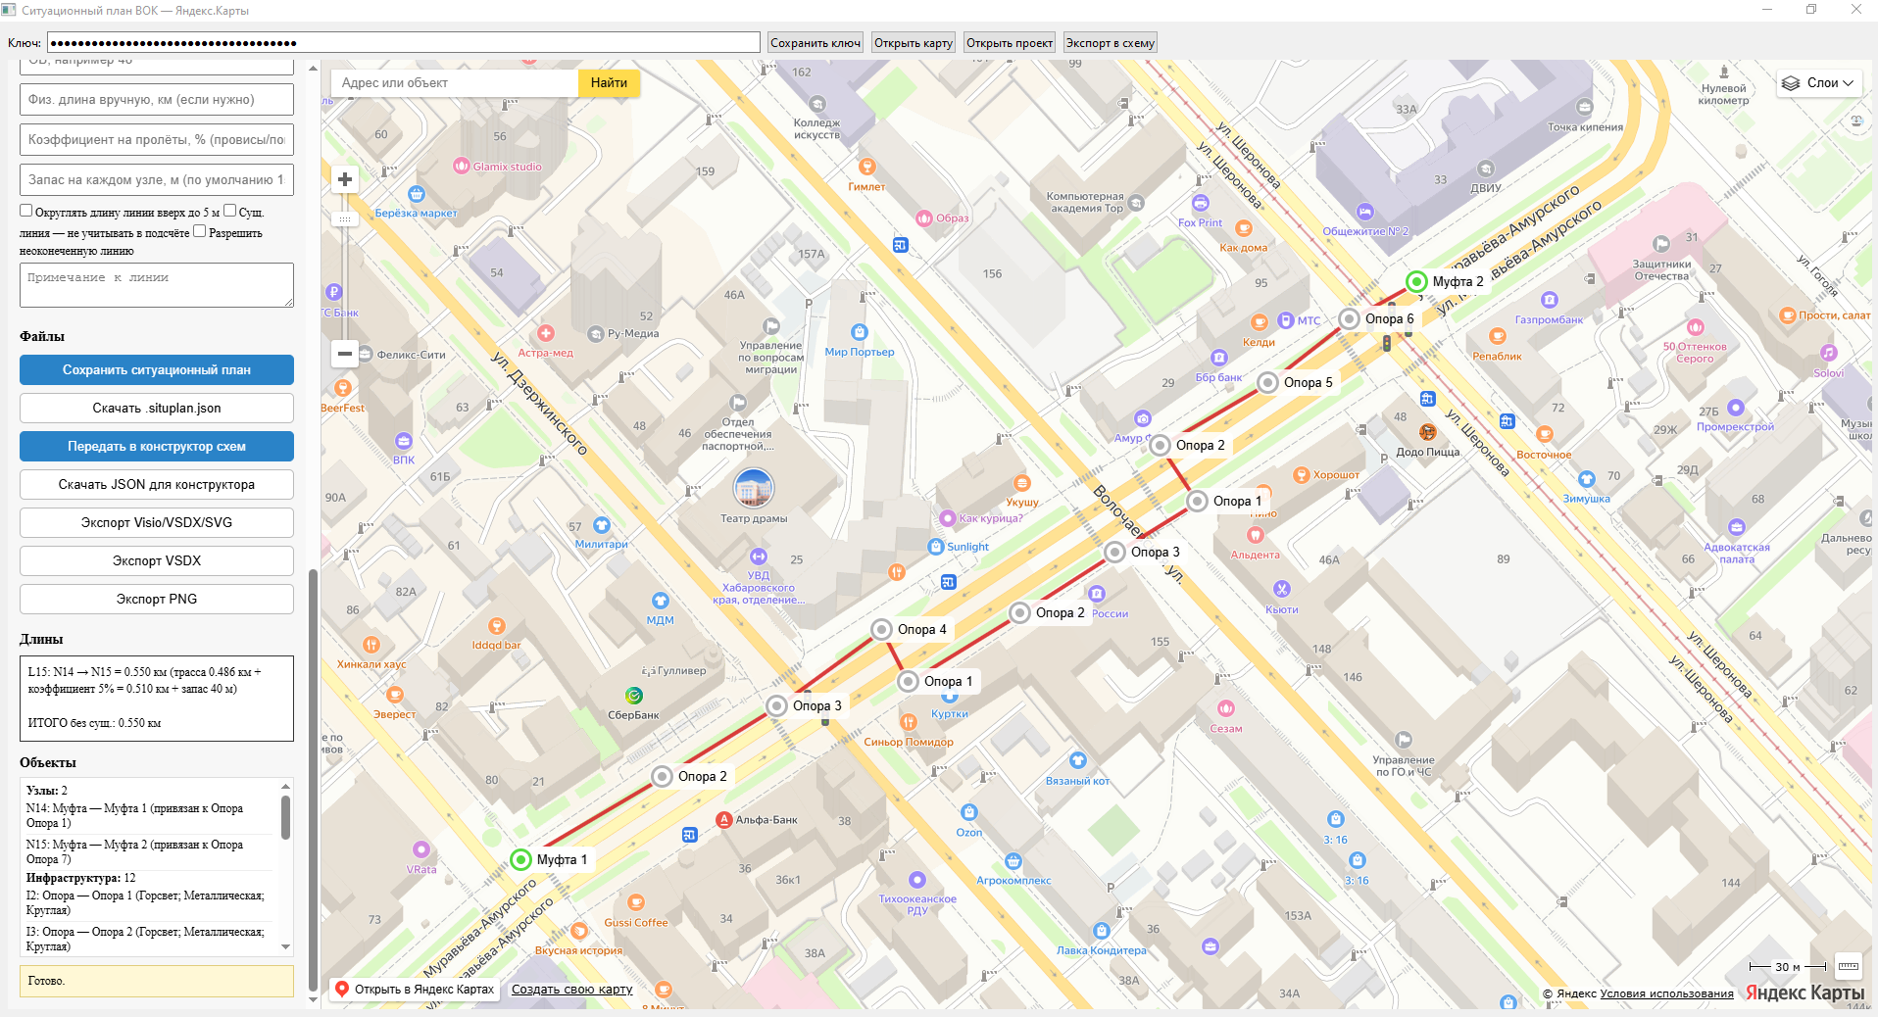Click Экспорт PNG button

tap(157, 600)
